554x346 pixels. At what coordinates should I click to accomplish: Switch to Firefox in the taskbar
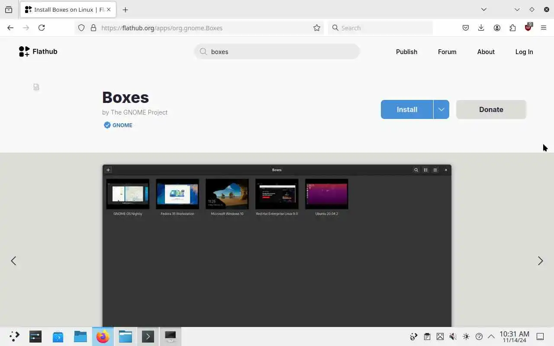[103, 336]
